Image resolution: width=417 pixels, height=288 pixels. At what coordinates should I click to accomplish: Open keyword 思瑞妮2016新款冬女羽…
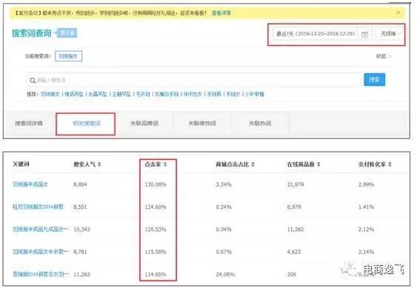click(x=40, y=274)
